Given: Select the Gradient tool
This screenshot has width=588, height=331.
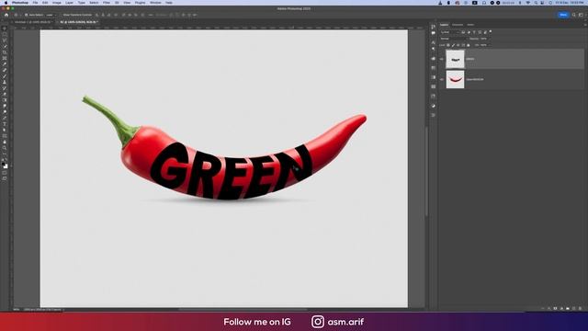Looking at the screenshot, I should [5, 100].
